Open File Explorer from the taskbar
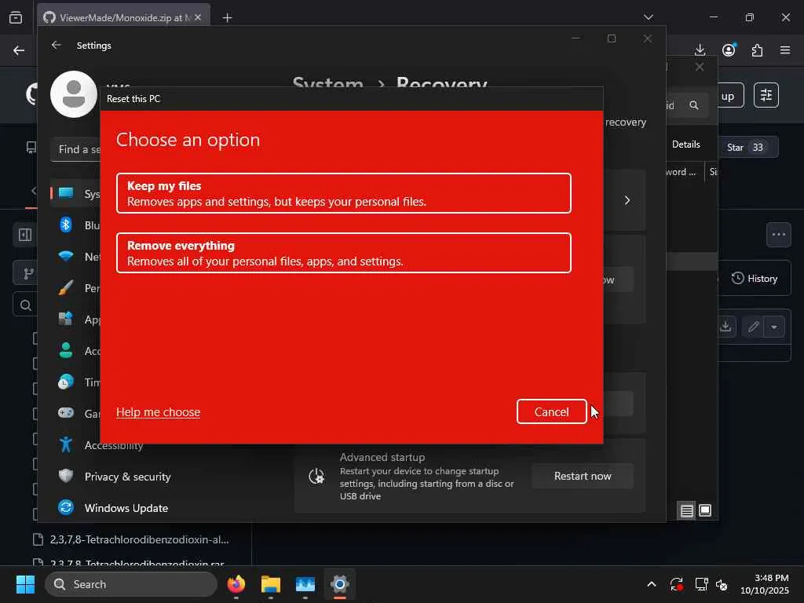This screenshot has height=603, width=804. (271, 584)
